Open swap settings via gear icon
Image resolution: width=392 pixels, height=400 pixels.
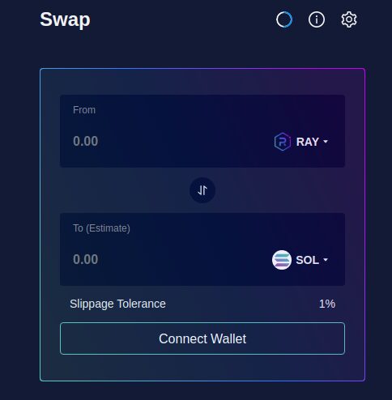[x=349, y=19]
